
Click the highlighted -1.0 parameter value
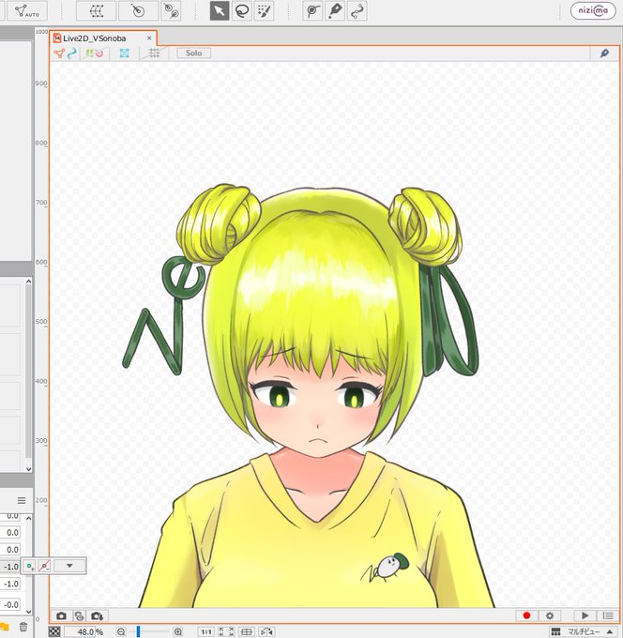coord(10,567)
